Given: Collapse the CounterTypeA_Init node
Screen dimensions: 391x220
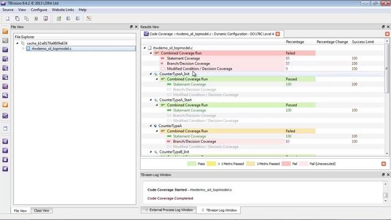Looking at the screenshot, I should pos(151,74).
